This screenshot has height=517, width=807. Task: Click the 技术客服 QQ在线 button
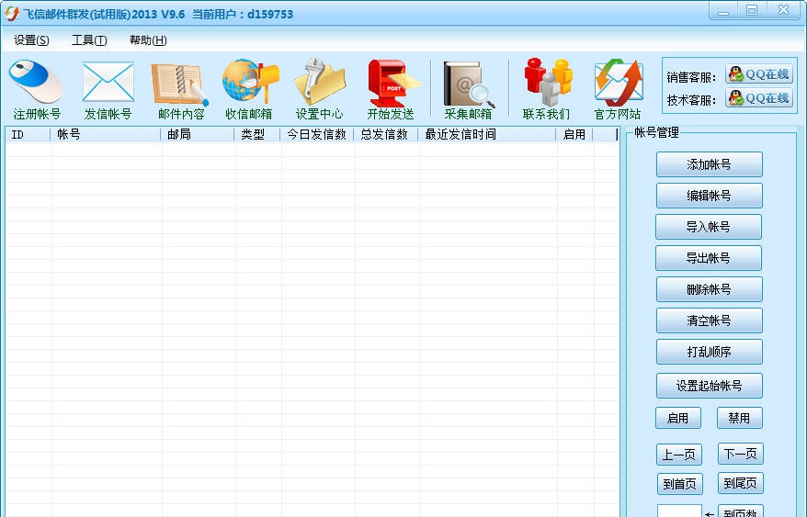click(759, 97)
